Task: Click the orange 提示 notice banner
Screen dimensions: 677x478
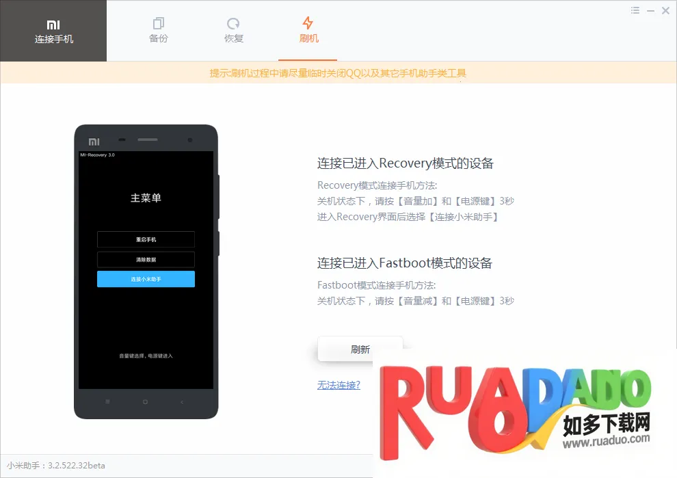Action: click(x=338, y=73)
